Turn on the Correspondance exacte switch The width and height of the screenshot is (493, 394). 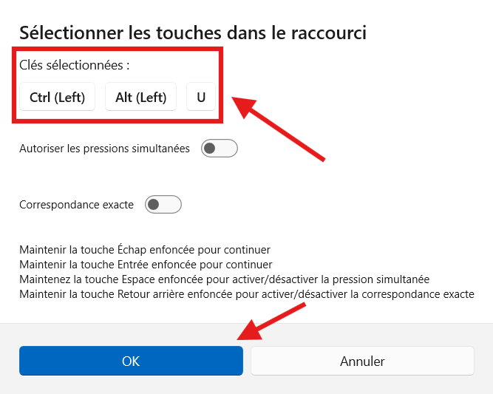[x=163, y=205]
